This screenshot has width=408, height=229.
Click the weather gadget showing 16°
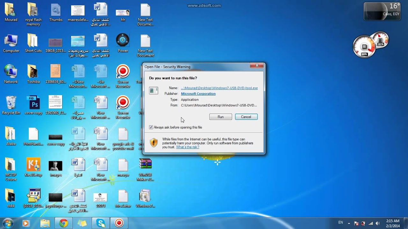382,11
